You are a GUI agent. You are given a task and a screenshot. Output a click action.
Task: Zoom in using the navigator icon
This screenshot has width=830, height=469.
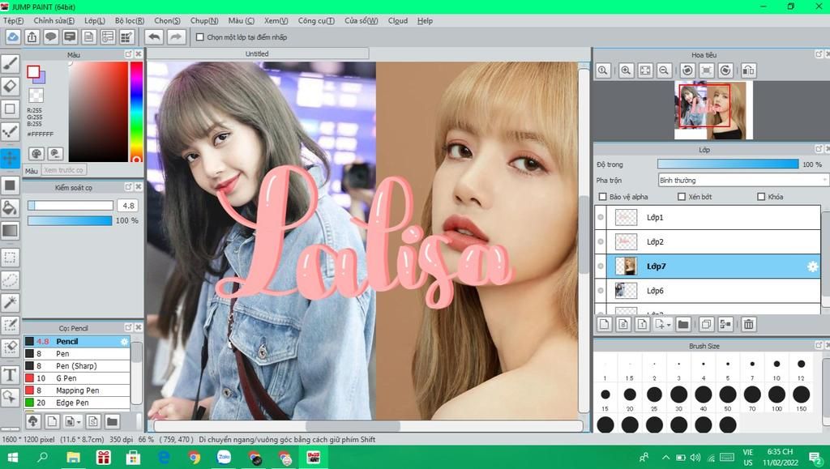[x=626, y=70]
